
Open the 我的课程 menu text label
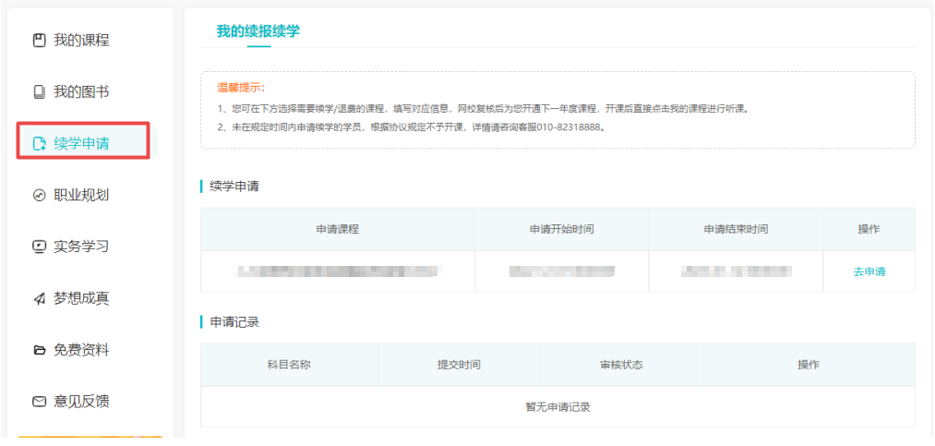(x=81, y=41)
